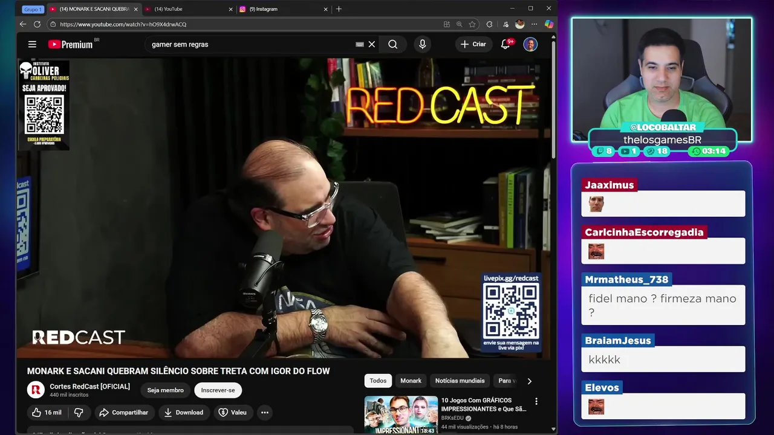
Task: Click BraiamJesus chat username
Action: click(618, 340)
